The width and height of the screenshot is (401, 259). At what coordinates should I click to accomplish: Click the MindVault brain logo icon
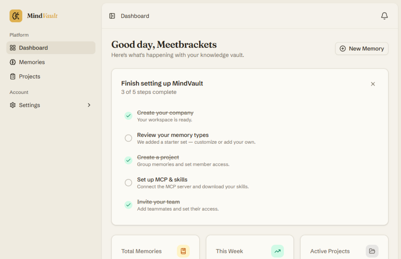pos(16,16)
